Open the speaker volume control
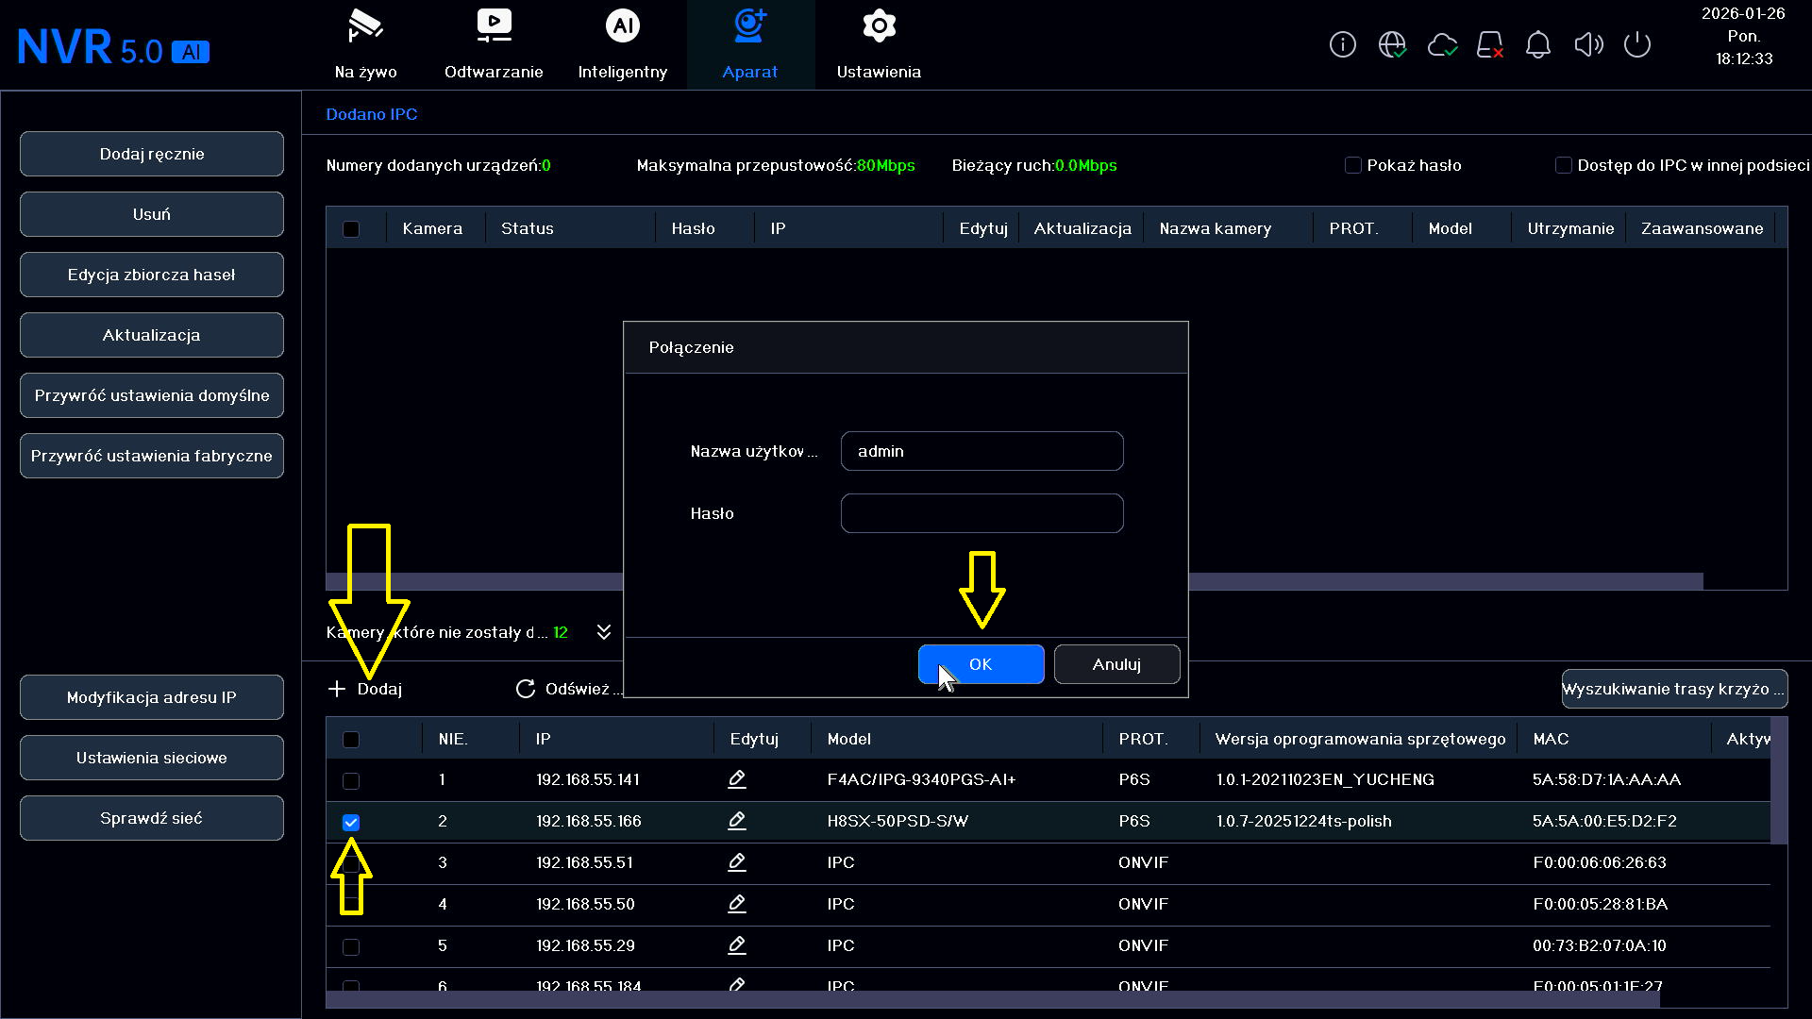This screenshot has height=1019, width=1812. point(1588,44)
